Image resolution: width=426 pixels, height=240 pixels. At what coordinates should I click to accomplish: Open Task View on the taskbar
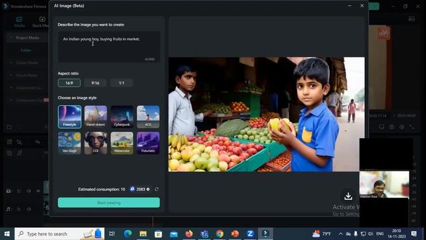(x=112, y=234)
